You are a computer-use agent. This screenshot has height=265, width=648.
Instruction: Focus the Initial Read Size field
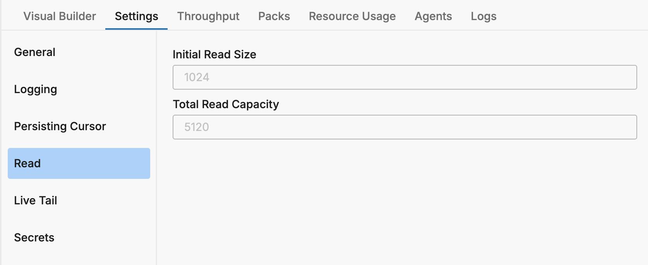[405, 77]
